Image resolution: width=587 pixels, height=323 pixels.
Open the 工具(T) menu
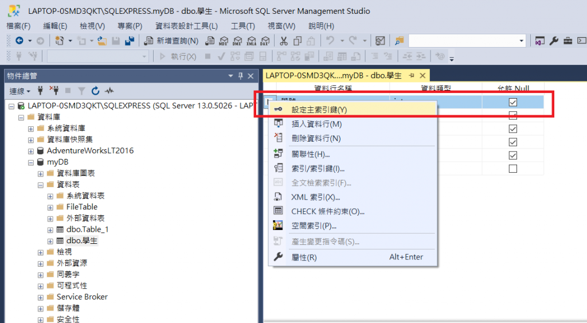click(242, 26)
